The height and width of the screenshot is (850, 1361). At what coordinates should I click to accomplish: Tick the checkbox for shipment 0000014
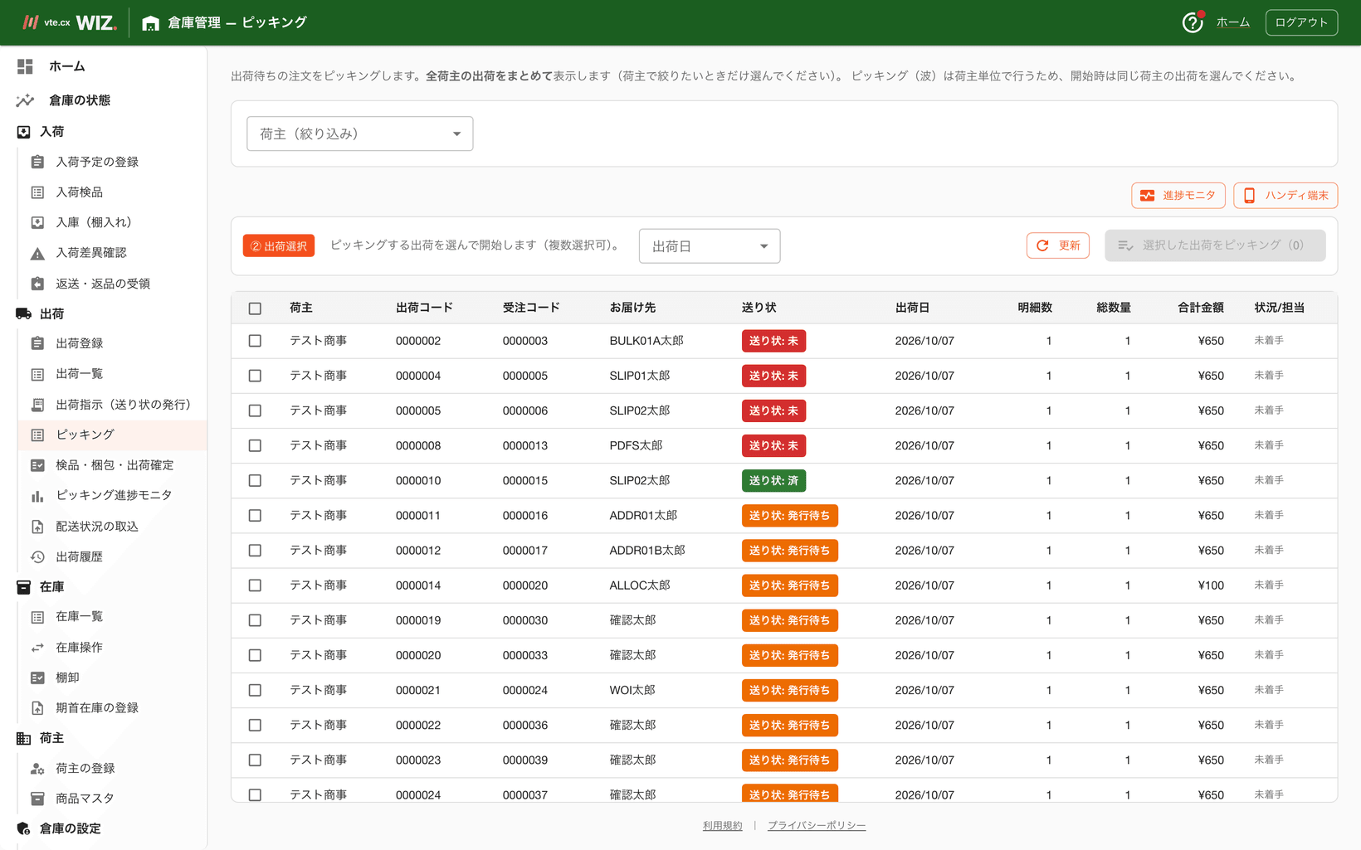click(255, 585)
